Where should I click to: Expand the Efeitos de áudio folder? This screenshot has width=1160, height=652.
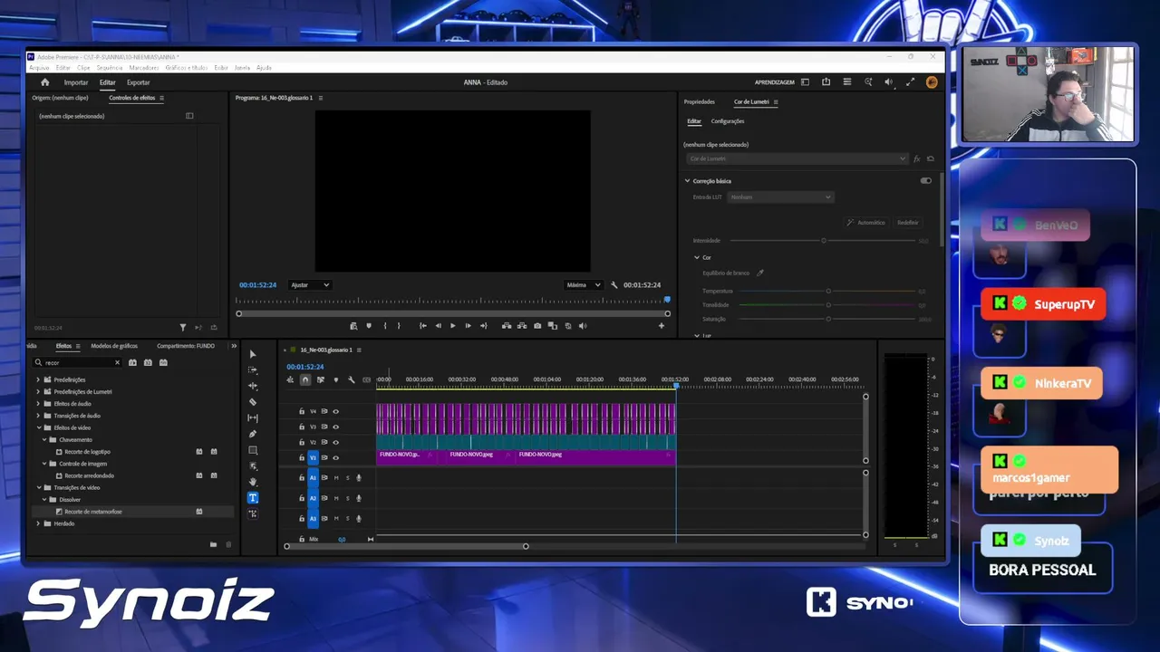[x=38, y=404]
